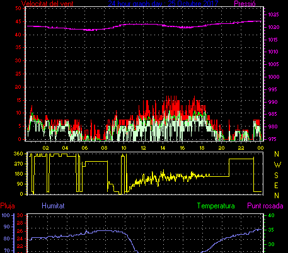Select the 80 humidity axis value
Screen dimensions: 288x253
7,239
